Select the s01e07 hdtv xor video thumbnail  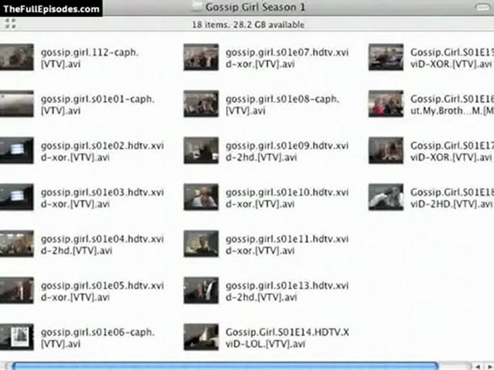pyautogui.click(x=201, y=57)
